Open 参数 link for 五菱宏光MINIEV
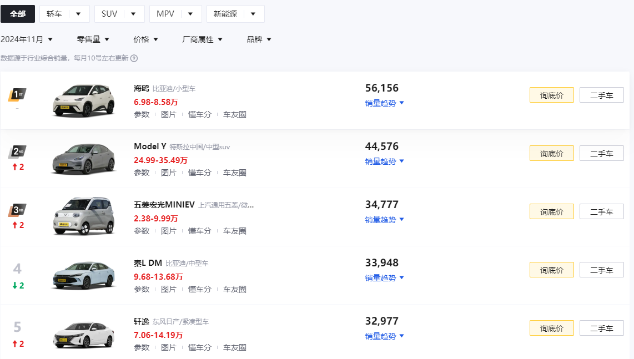This screenshot has width=634, height=359. 142,231
